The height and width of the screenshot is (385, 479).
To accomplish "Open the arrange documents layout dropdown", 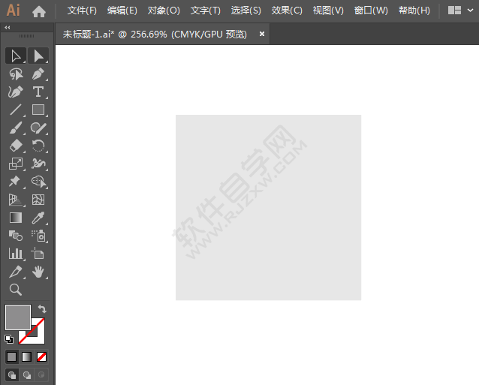I will (461, 11).
